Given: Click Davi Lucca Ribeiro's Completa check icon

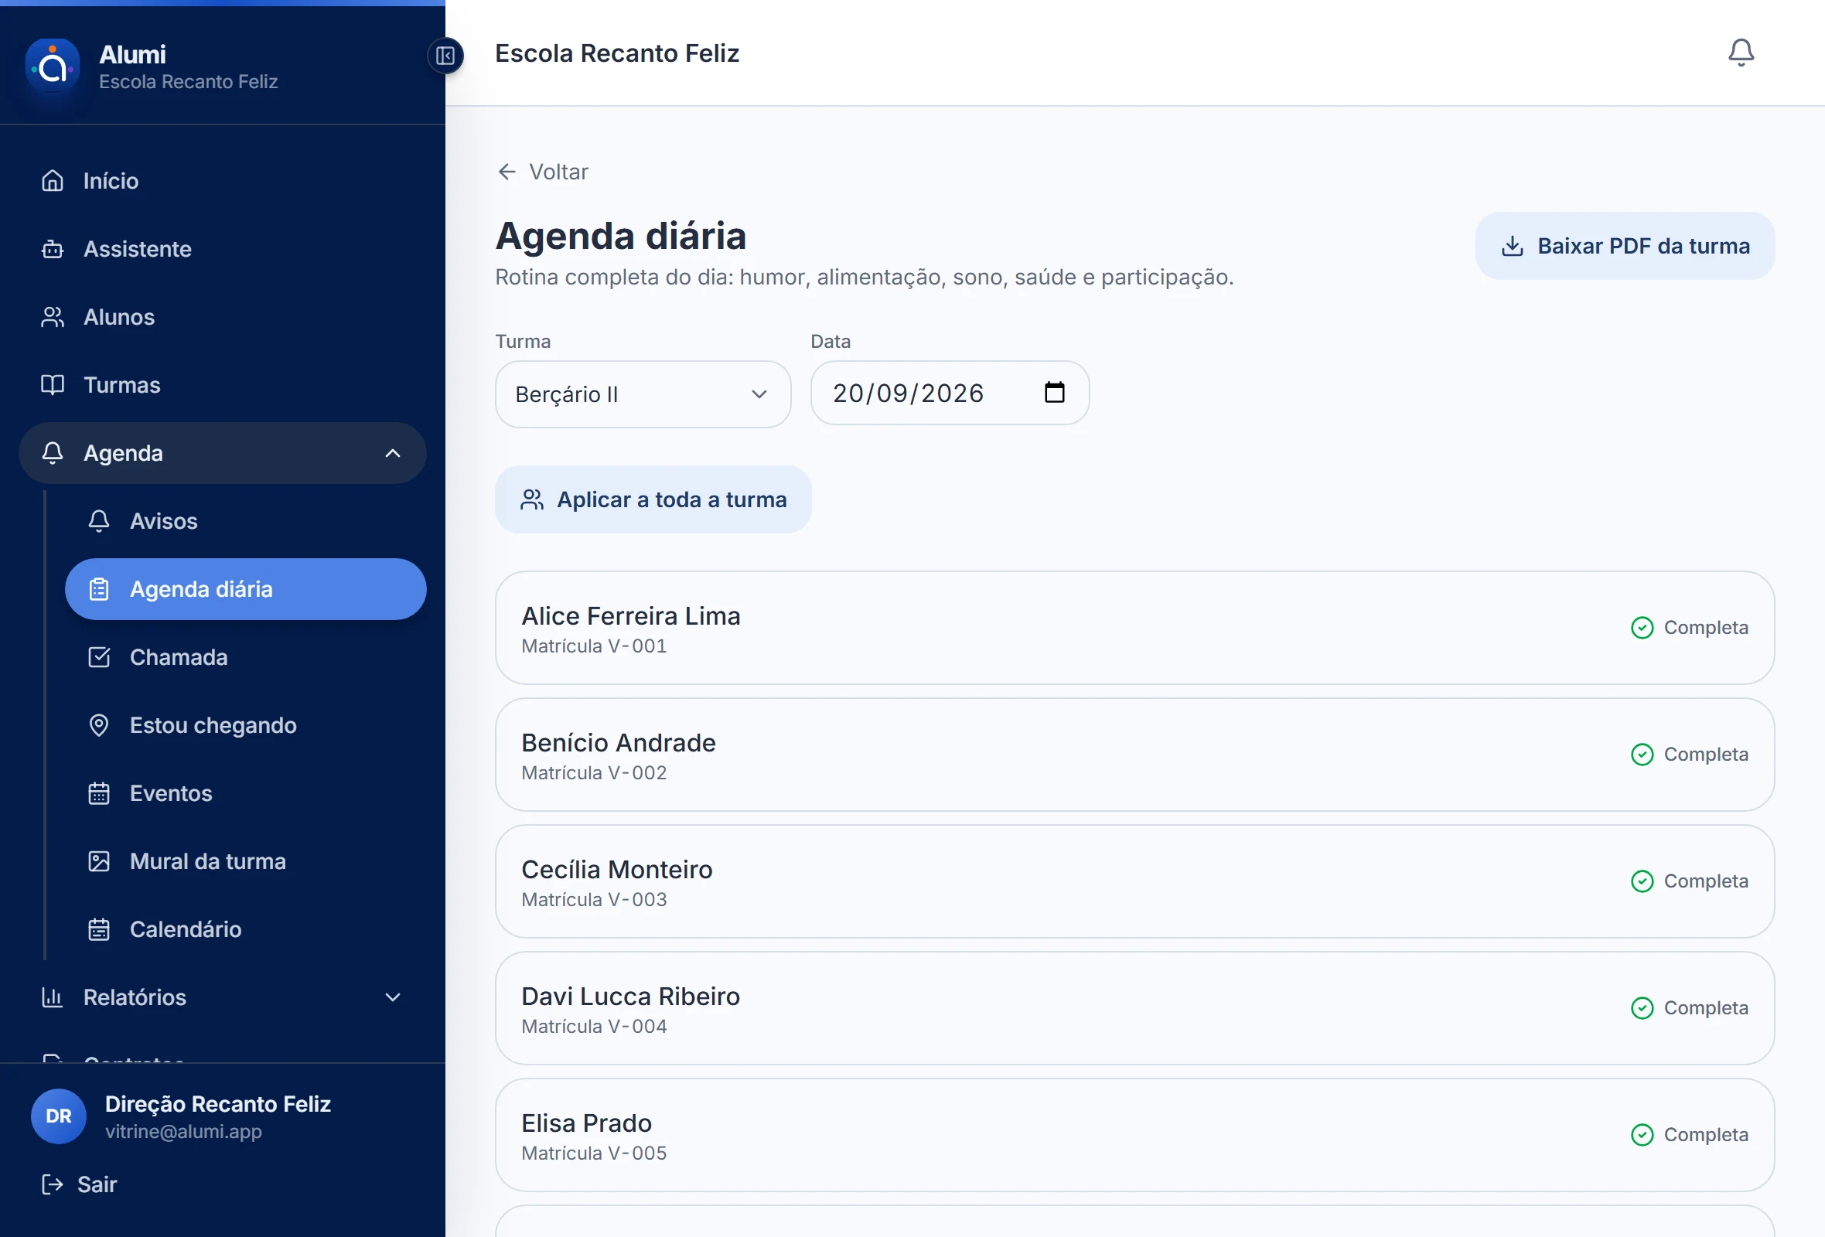Looking at the screenshot, I should pos(1642,1008).
